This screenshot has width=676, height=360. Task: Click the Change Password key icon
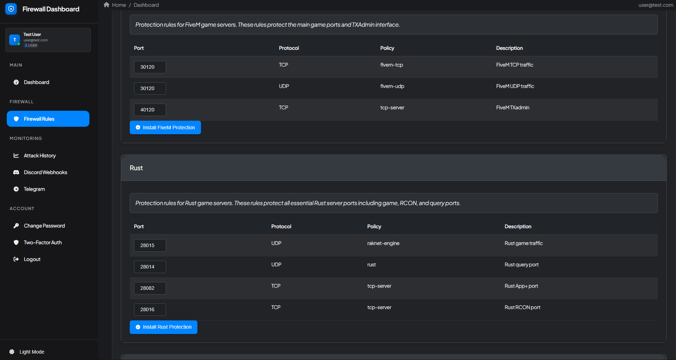pyautogui.click(x=16, y=226)
